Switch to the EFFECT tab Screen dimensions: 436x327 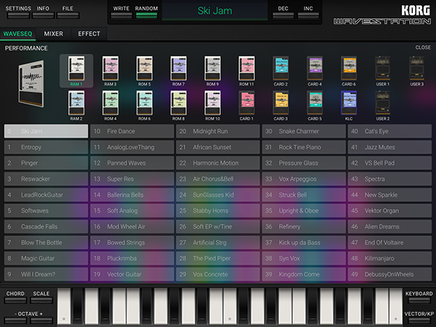(89, 33)
